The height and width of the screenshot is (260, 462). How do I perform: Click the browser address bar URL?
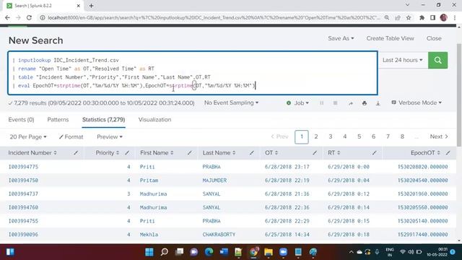tap(214, 17)
